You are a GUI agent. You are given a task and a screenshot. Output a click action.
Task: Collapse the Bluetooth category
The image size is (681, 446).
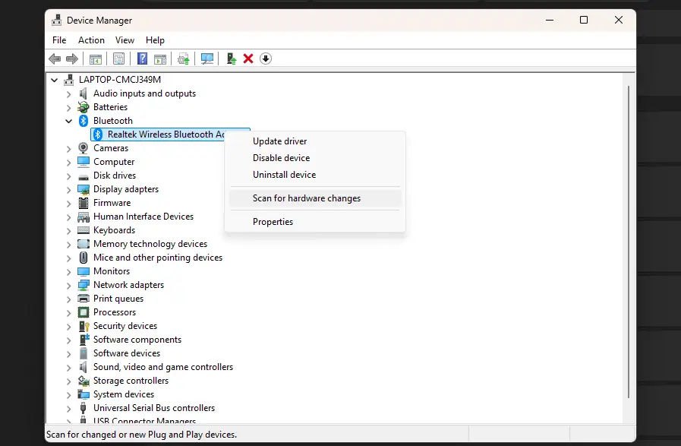[69, 120]
